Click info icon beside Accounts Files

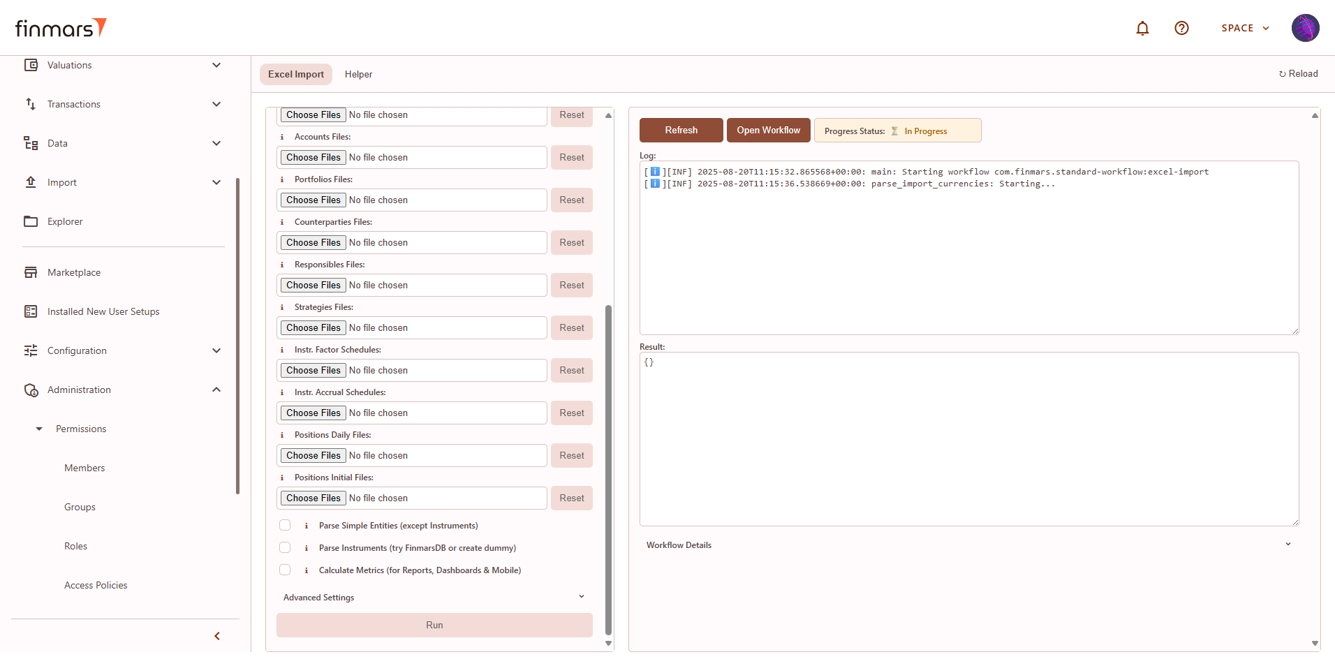click(282, 137)
